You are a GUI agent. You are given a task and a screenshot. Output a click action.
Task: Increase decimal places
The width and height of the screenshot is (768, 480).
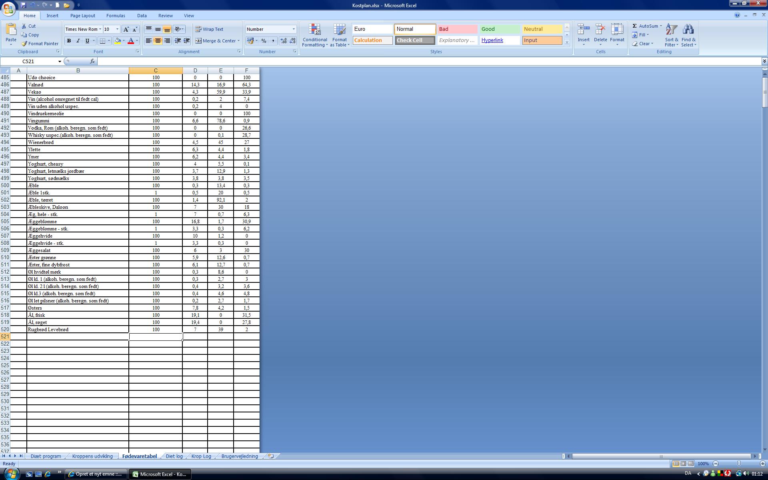point(284,41)
